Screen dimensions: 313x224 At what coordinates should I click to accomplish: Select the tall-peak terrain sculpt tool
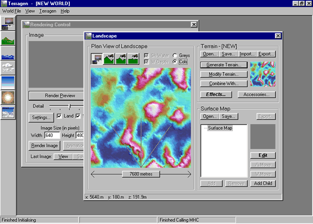109,58
